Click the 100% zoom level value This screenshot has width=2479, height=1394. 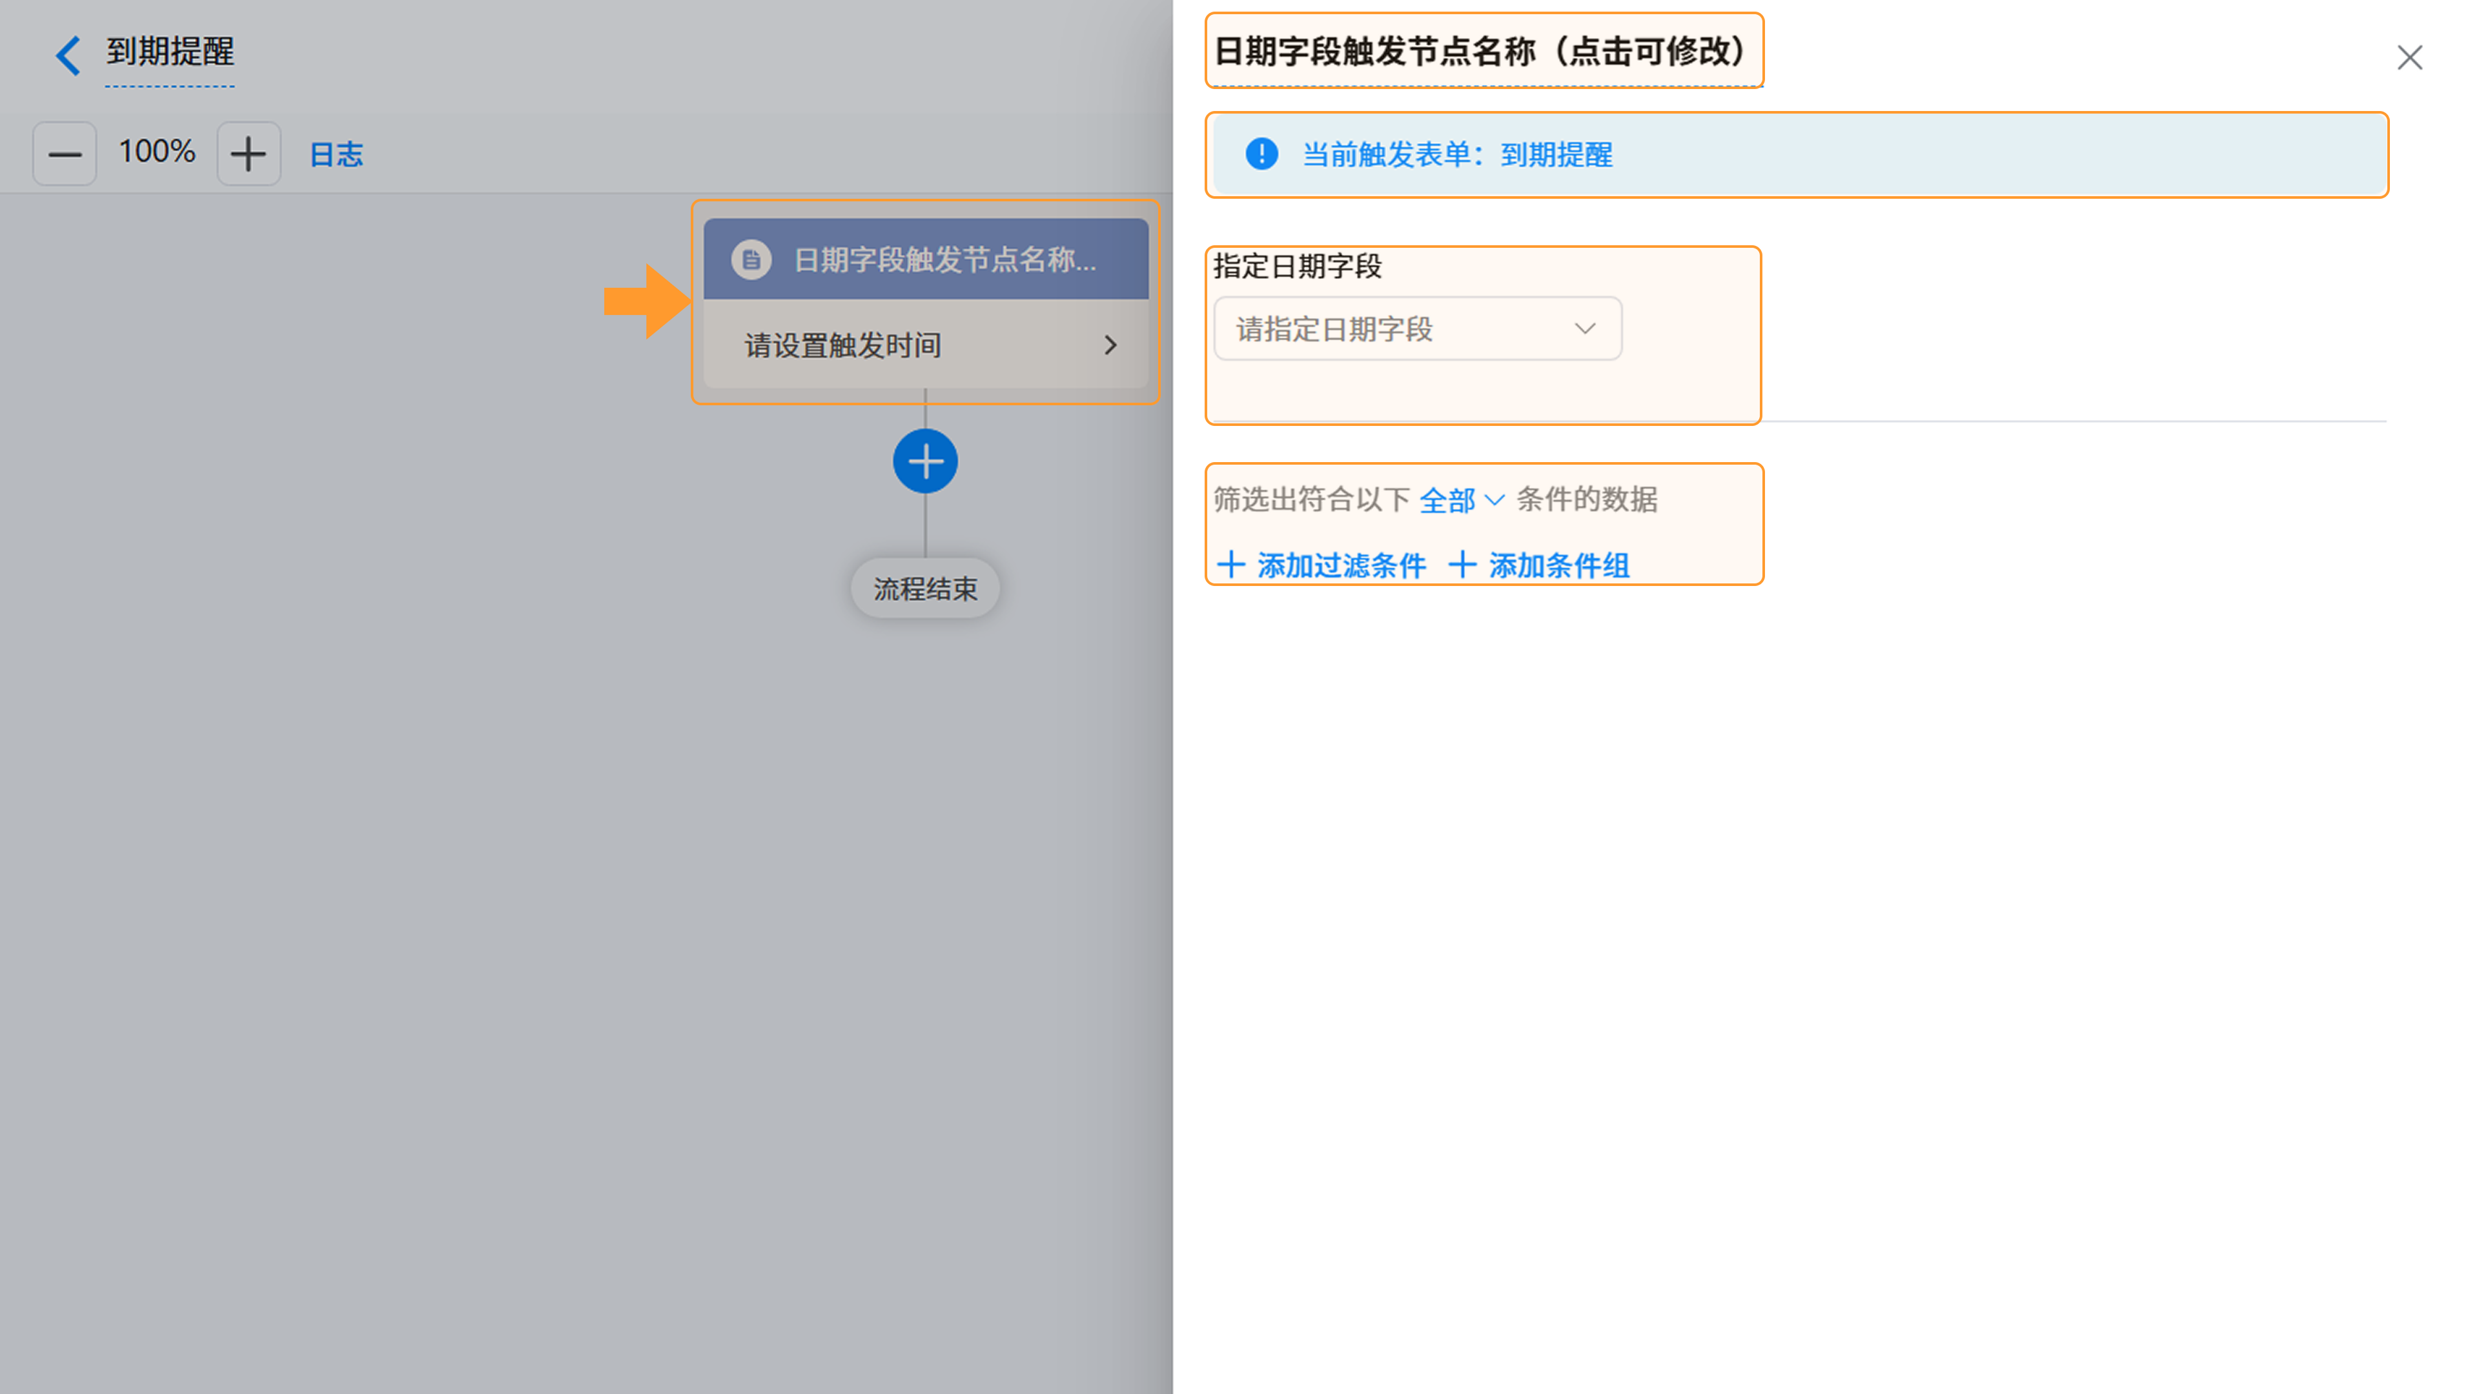157,152
